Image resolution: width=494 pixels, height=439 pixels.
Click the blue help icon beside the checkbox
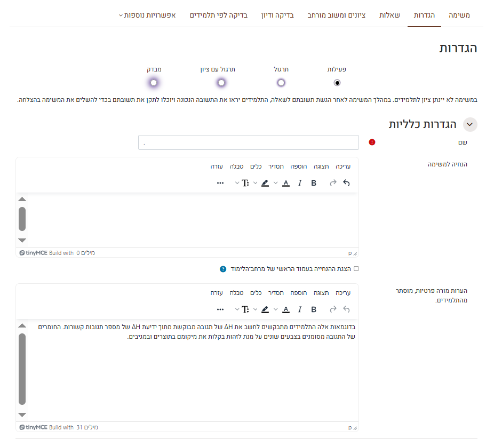coord(223,269)
